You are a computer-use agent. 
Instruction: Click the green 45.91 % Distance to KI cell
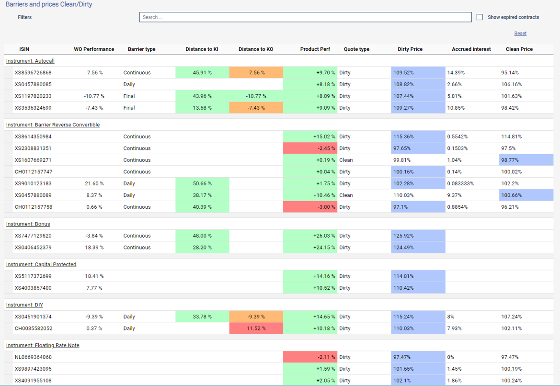tap(202, 72)
